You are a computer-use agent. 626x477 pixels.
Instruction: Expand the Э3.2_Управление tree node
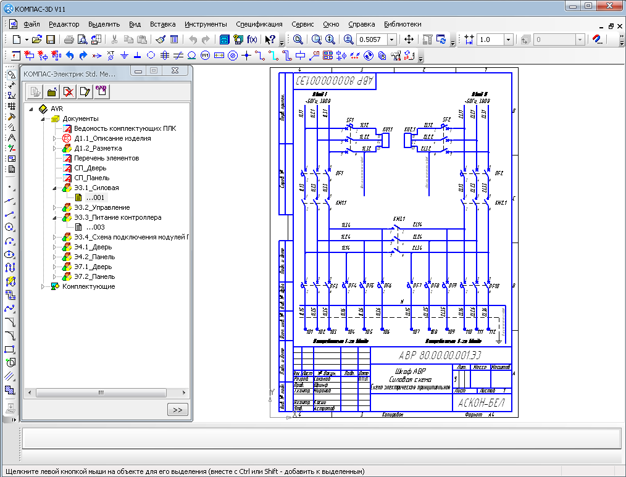(54, 207)
